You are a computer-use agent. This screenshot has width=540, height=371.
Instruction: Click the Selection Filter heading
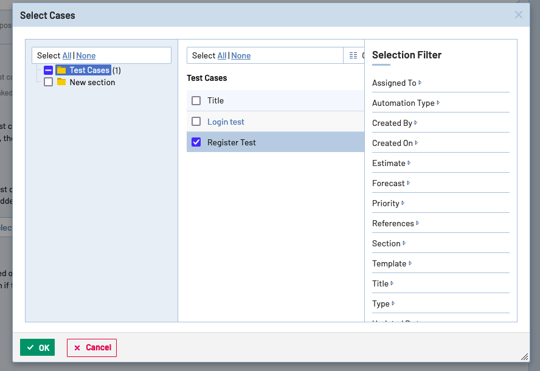click(407, 55)
